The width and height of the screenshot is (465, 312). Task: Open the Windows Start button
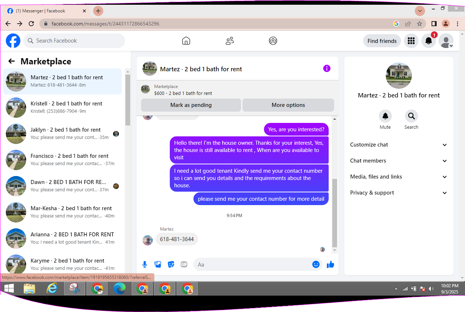pos(9,289)
